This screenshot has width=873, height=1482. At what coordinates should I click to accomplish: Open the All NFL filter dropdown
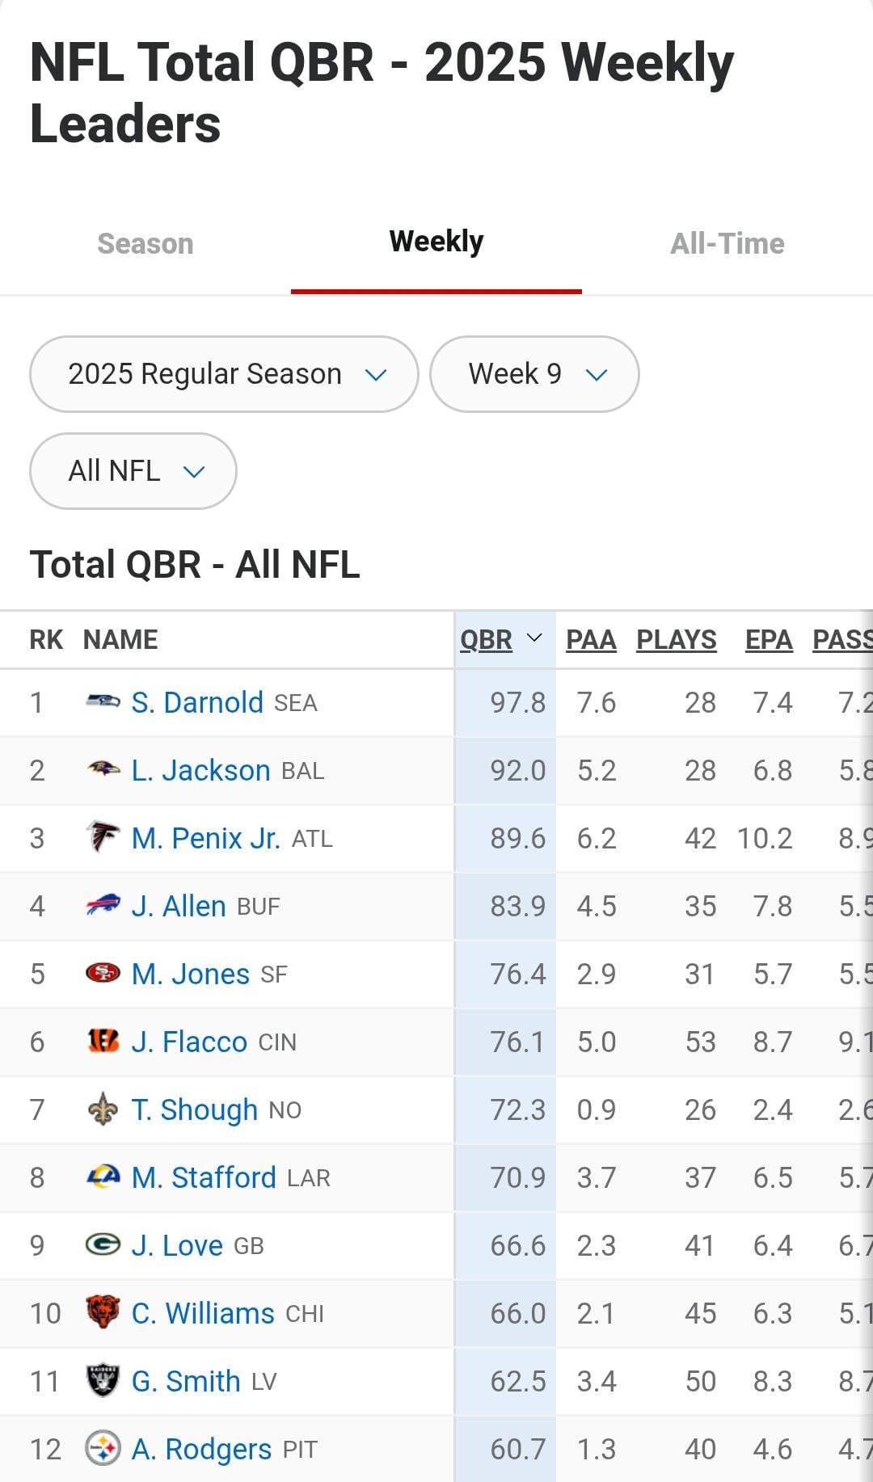(133, 471)
